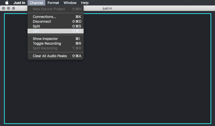Choose Toggle Recording
Viewport: 215px width, 126px height.
[x=56, y=43]
